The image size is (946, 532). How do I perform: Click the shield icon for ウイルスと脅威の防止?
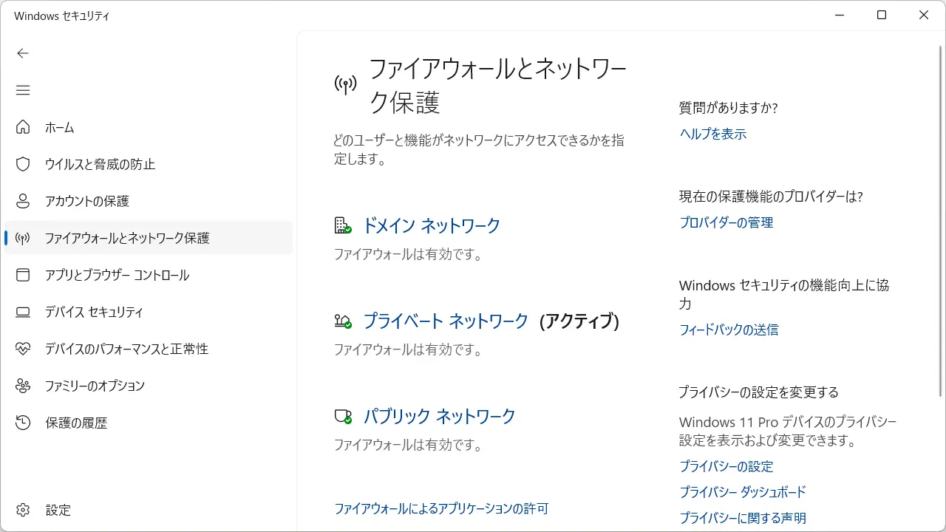[23, 164]
